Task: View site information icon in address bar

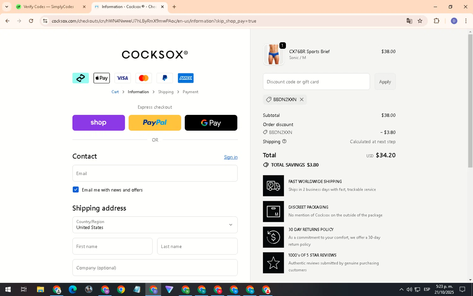Action: point(45,21)
